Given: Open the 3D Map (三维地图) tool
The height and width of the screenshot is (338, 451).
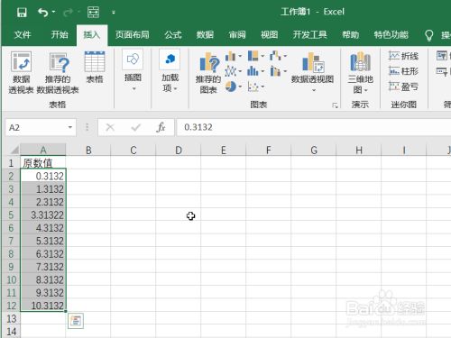Looking at the screenshot, I should pos(360,72).
